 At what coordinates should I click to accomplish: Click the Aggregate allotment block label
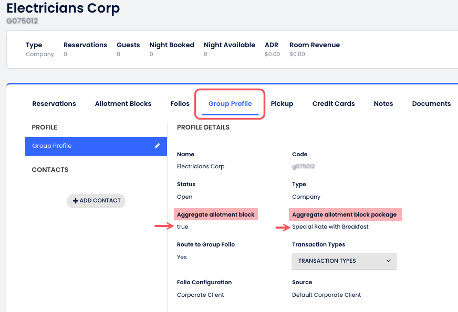tap(216, 214)
